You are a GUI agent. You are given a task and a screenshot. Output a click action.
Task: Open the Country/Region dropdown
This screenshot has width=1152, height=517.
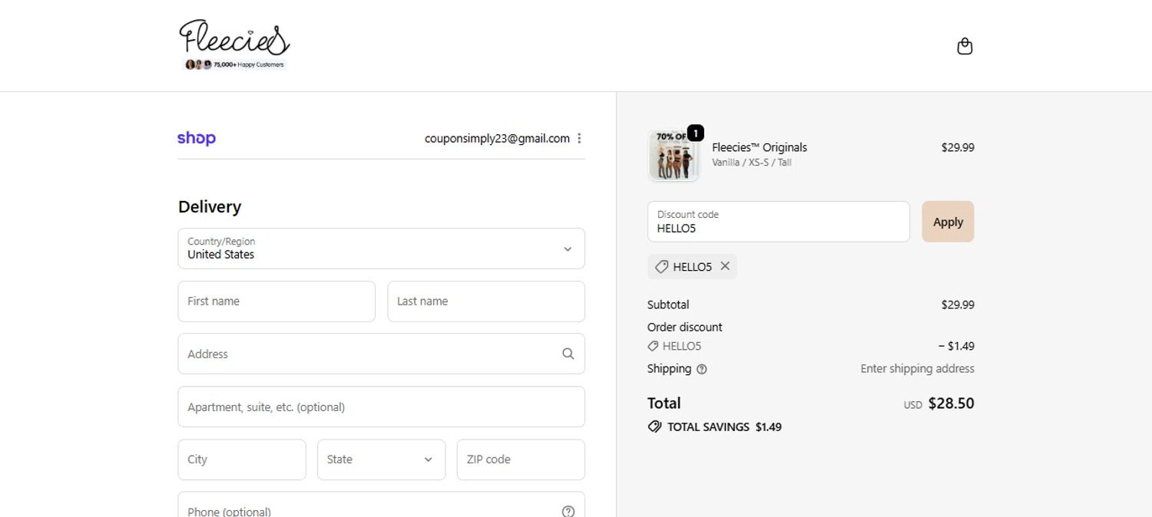coord(381,249)
